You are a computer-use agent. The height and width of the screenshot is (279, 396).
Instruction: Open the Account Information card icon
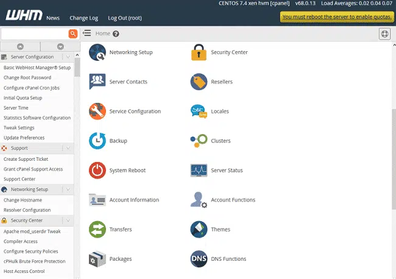tap(97, 200)
